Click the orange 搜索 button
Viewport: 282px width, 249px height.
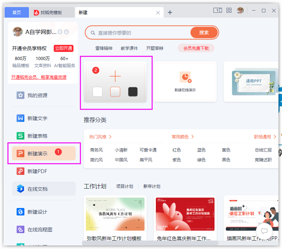(204, 32)
